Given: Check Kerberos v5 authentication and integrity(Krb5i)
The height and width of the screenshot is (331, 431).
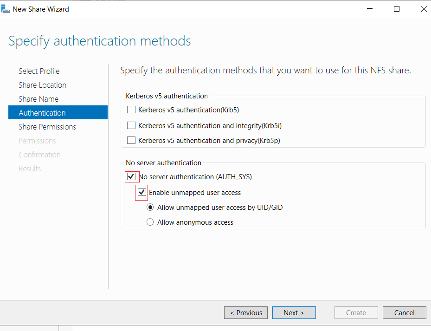Looking at the screenshot, I should point(131,125).
